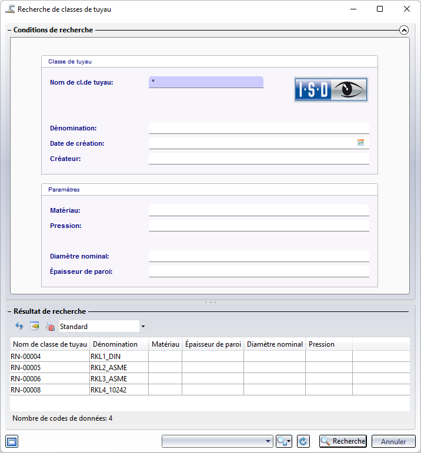
Task: Sort by Dénomination column header
Action: point(119,344)
